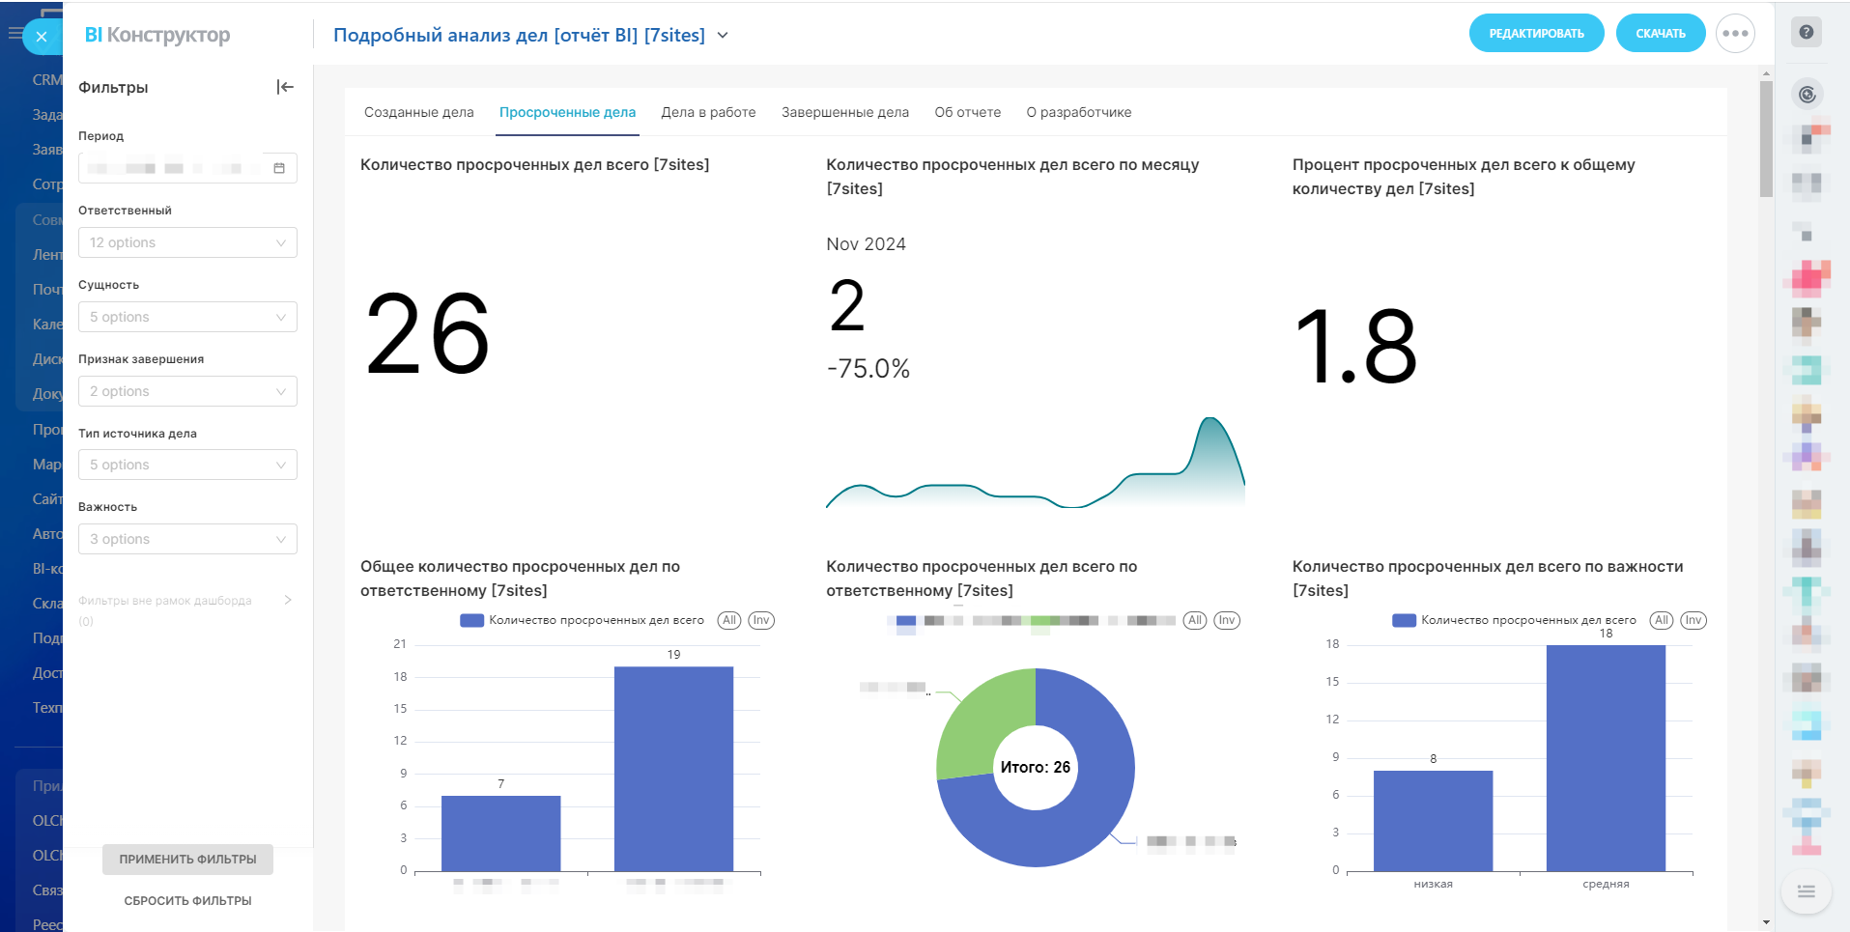Viewport: 1850px width, 932px height.
Task: Expand the Ответственный dropdown
Action: (x=187, y=242)
